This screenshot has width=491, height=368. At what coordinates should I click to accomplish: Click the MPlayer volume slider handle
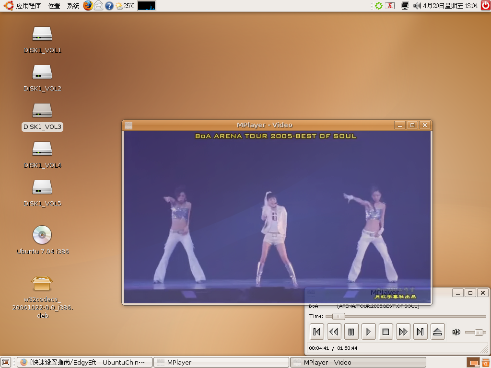tap(479, 333)
